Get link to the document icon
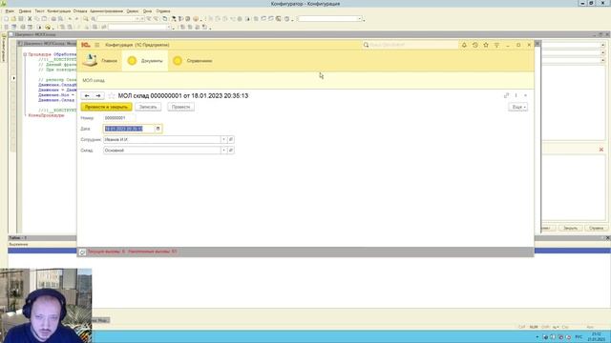Image resolution: width=611 pixels, height=343 pixels. pos(506,95)
